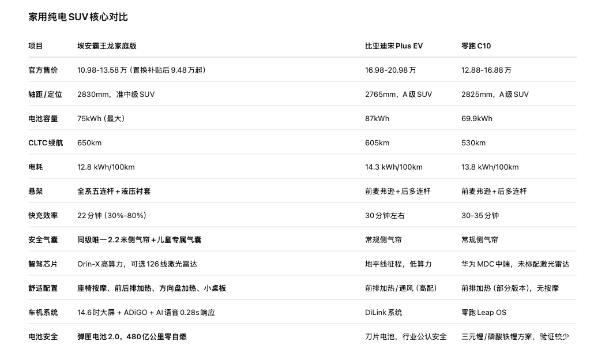Screen dimensions: 594x360
Task: Click the 家用纯电SUV核心对比 heading
Action: pyautogui.click(x=78, y=17)
